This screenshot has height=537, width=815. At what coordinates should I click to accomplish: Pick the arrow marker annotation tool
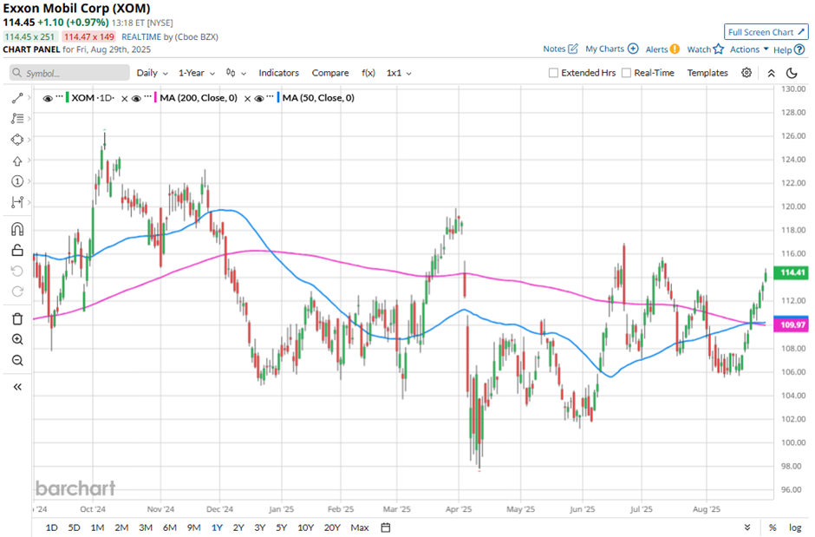point(17,160)
